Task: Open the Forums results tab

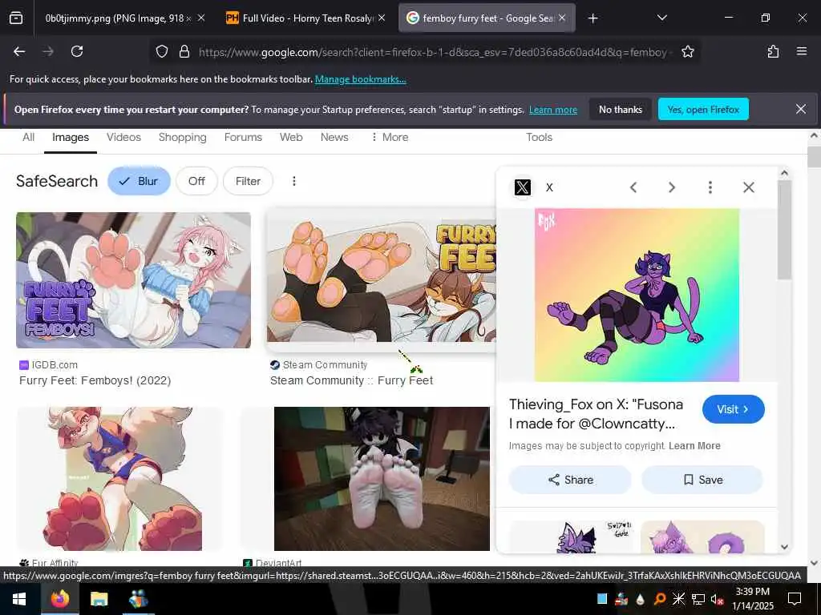Action: [243, 137]
